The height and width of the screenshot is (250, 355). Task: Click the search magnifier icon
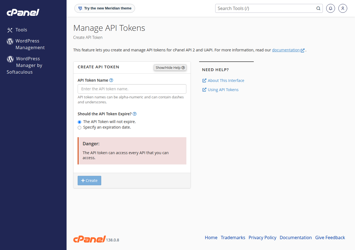[x=318, y=8]
